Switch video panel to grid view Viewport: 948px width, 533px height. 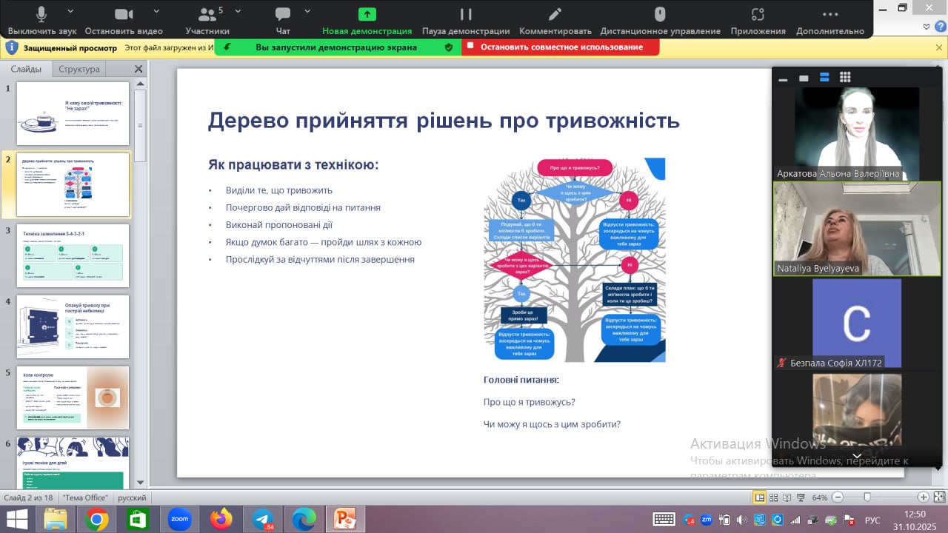845,78
